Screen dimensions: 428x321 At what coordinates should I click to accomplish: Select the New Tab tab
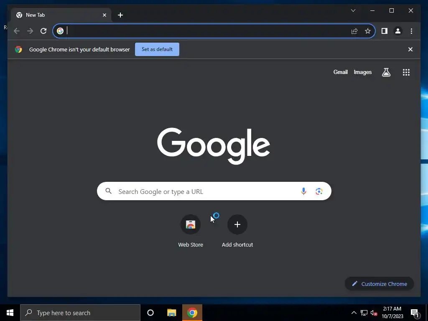[61, 15]
